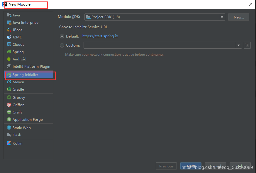Click the Static Web text label
Screen dimensions: 256x173
[x=22, y=128]
